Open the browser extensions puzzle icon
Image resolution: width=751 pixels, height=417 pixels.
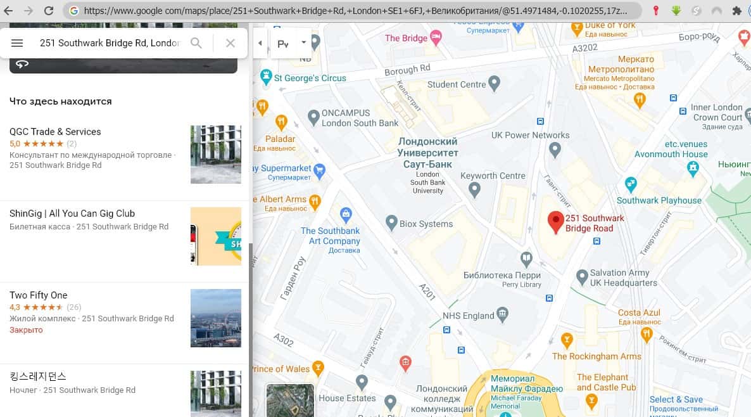point(736,11)
